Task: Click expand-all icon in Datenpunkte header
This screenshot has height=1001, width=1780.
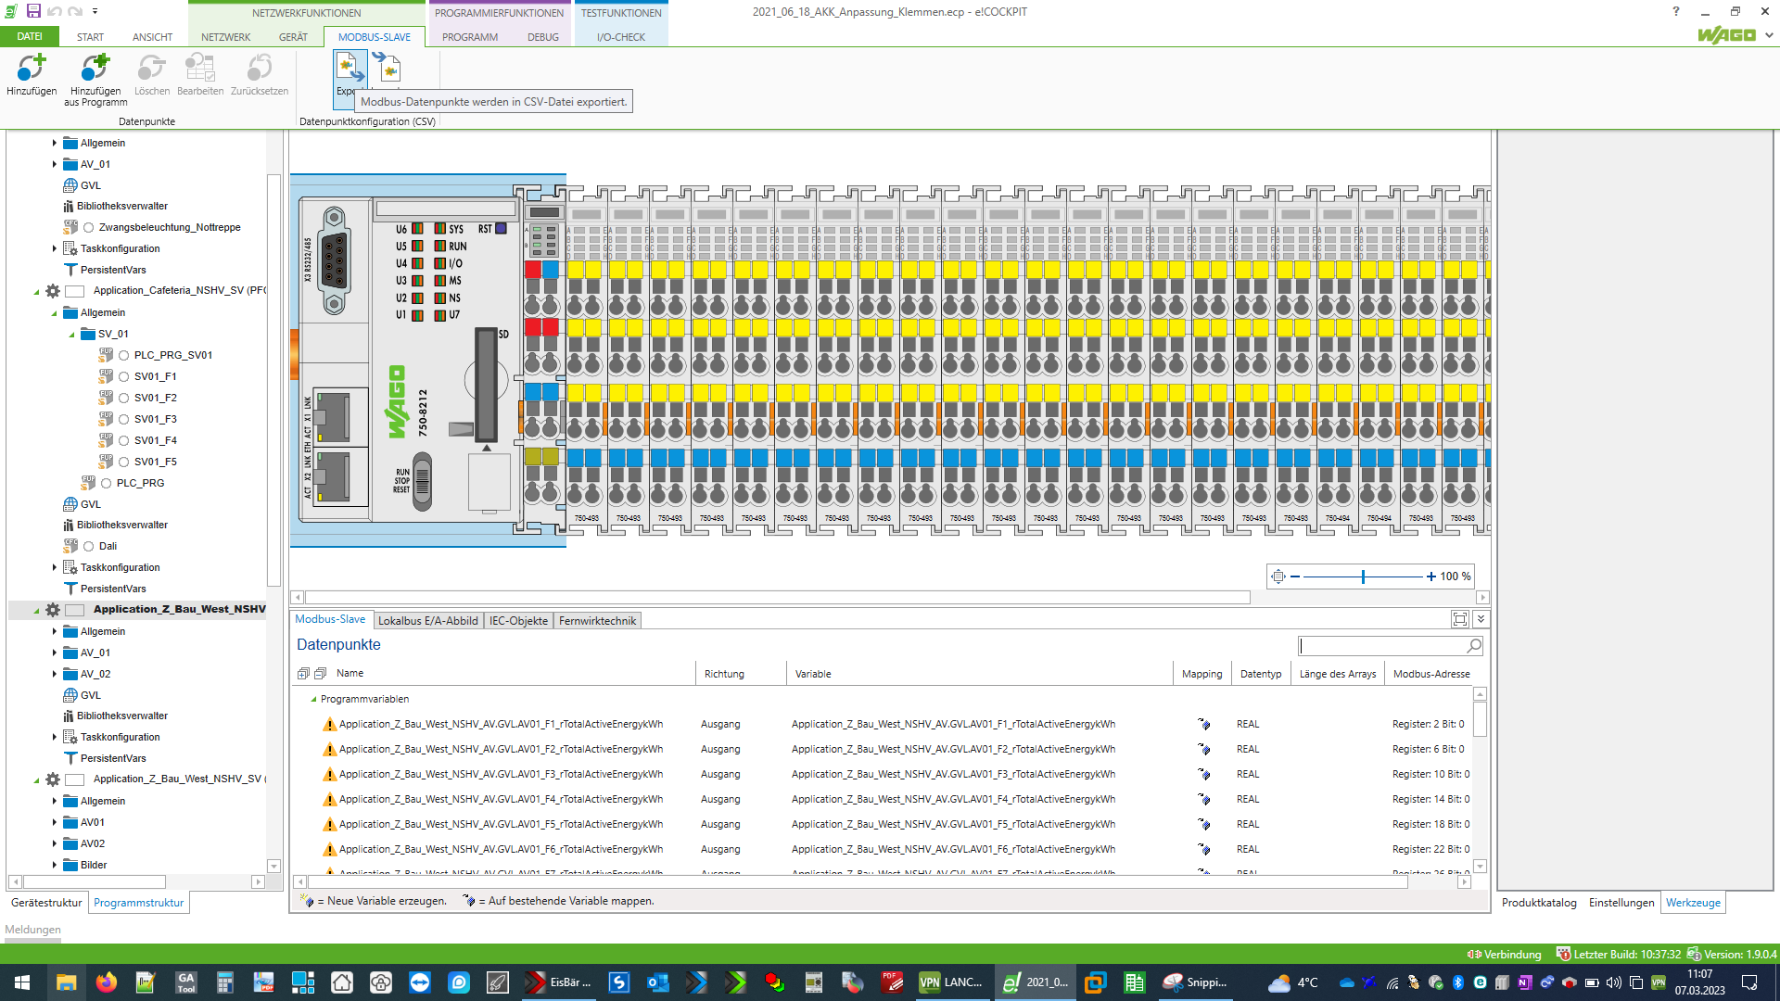Action: pos(303,674)
